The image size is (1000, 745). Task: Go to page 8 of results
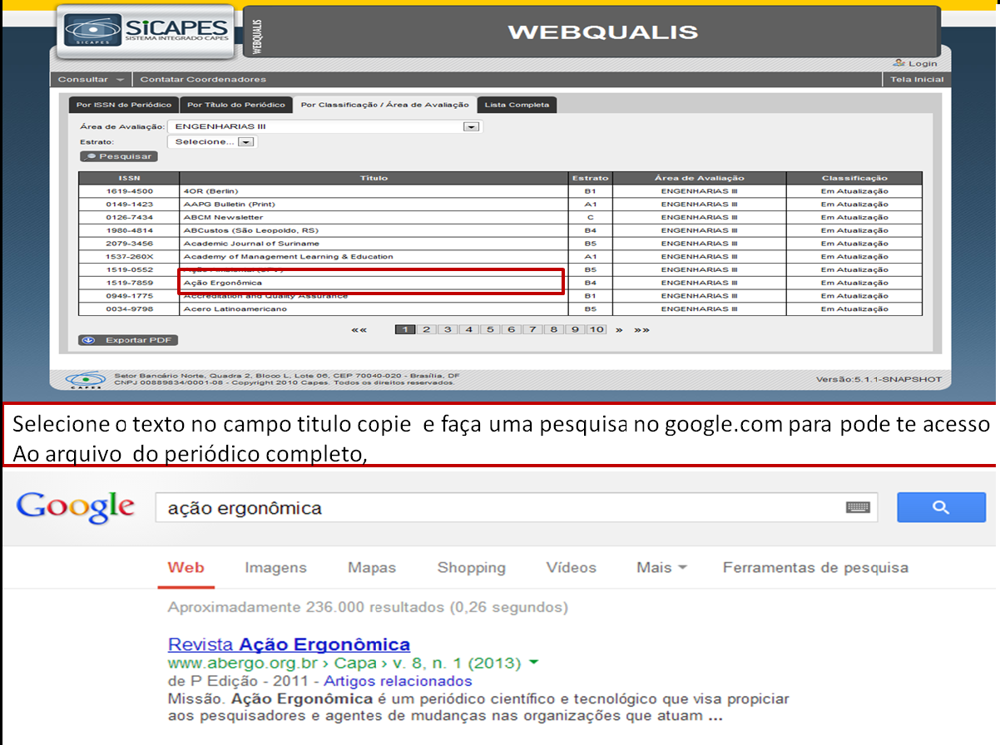click(553, 330)
